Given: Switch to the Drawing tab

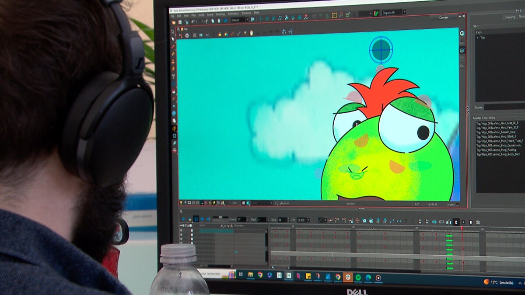Looking at the screenshot, I should (x=510, y=17).
